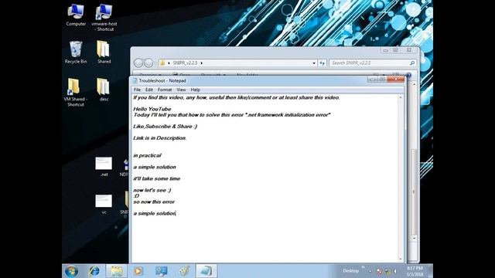Click Explorer's Forward navigation button
Image resolution: width=495 pixels, height=278 pixels.
pos(148,63)
